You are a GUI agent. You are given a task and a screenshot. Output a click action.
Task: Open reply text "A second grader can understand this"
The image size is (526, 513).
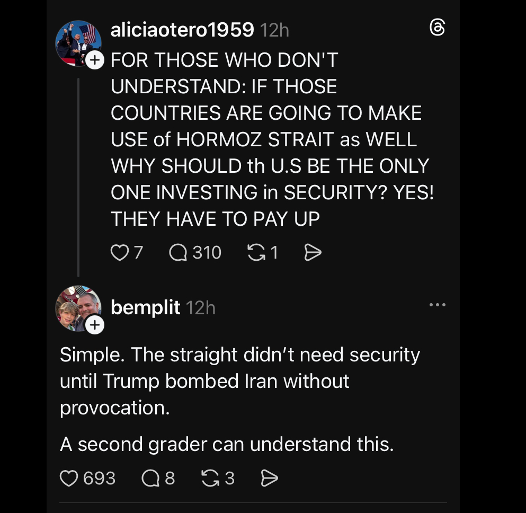point(227,444)
